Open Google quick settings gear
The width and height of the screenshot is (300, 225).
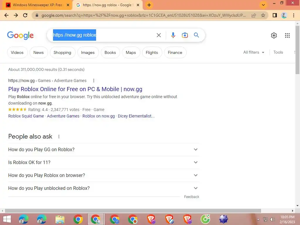(274, 35)
